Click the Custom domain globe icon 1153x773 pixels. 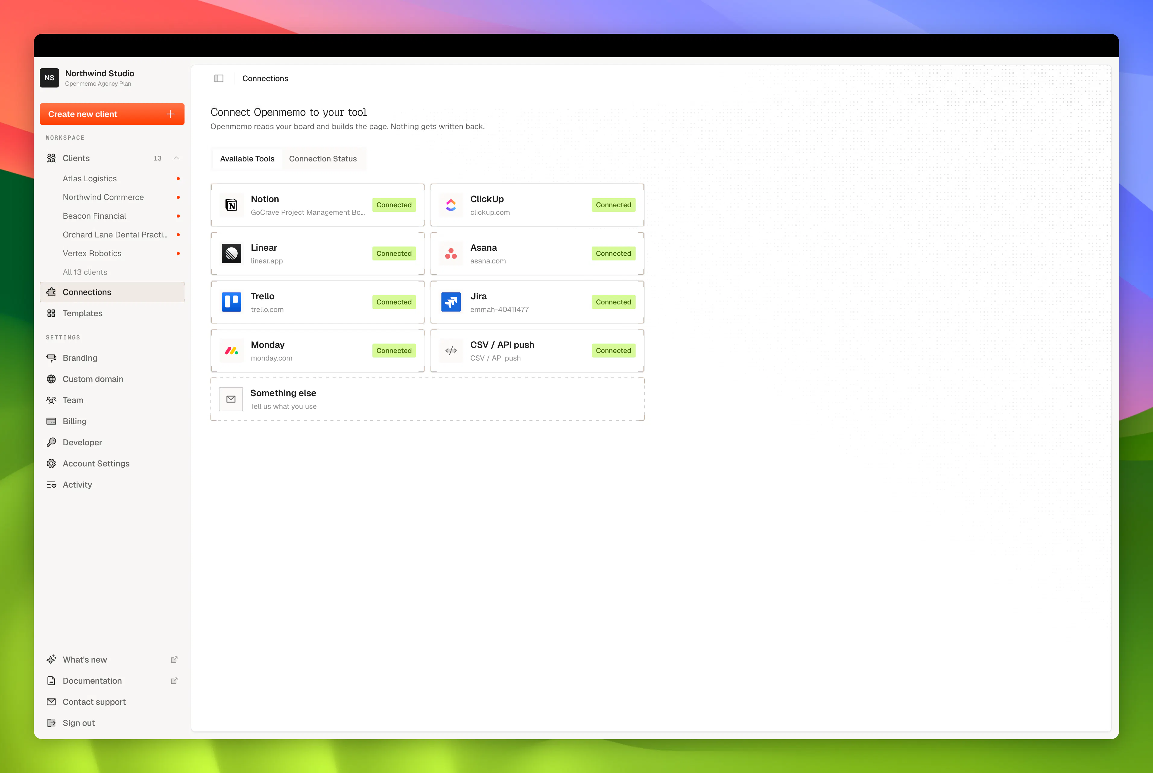click(x=51, y=379)
